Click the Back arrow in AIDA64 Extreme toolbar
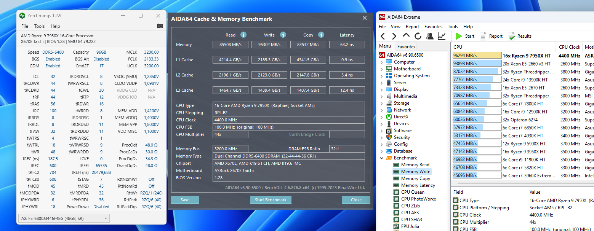Screen dimensions: 594x231 pyautogui.click(x=383, y=36)
